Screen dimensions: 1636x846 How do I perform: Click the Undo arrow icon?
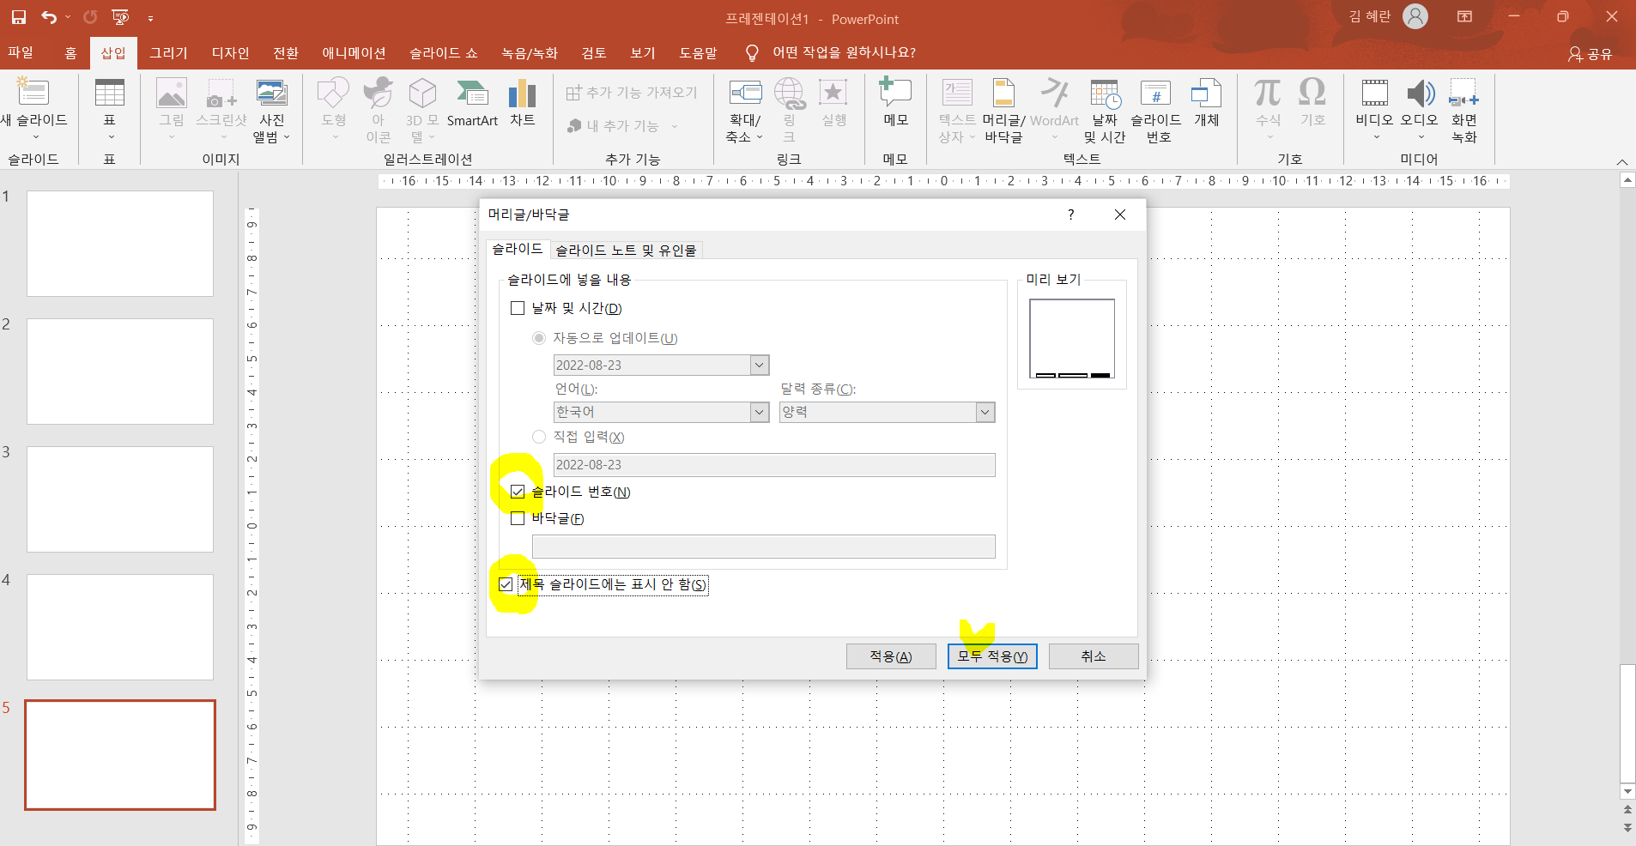click(49, 17)
